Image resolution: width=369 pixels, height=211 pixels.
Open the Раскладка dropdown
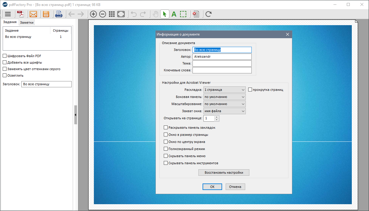point(224,90)
